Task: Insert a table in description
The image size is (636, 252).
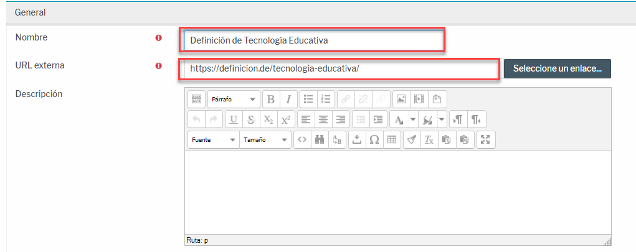Action: 391,140
